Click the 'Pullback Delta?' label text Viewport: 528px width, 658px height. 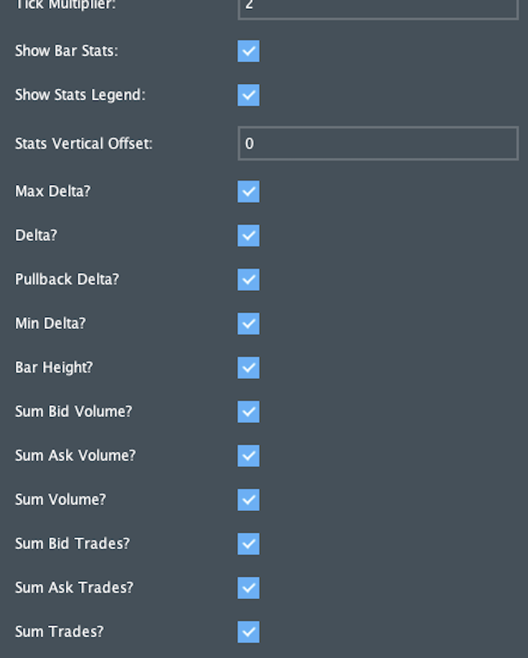click(x=67, y=279)
